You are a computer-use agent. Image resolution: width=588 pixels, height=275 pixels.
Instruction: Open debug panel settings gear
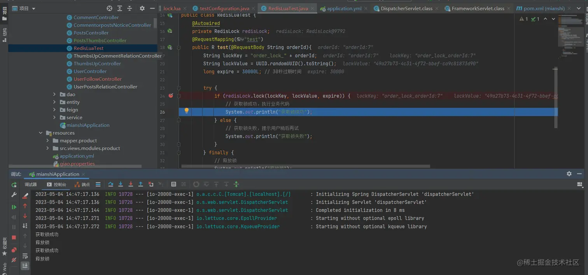(569, 174)
